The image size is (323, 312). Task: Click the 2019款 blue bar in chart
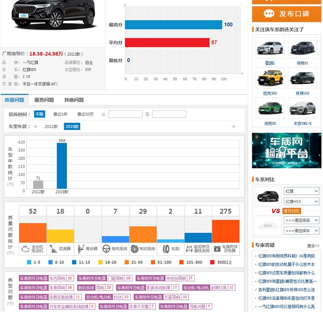62,165
